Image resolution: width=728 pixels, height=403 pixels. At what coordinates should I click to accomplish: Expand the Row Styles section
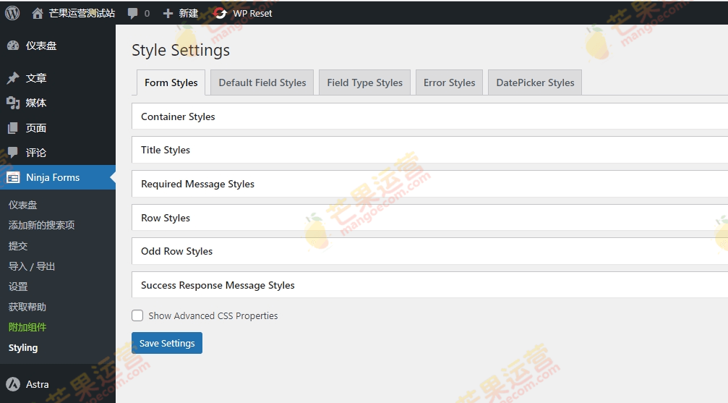coord(430,218)
